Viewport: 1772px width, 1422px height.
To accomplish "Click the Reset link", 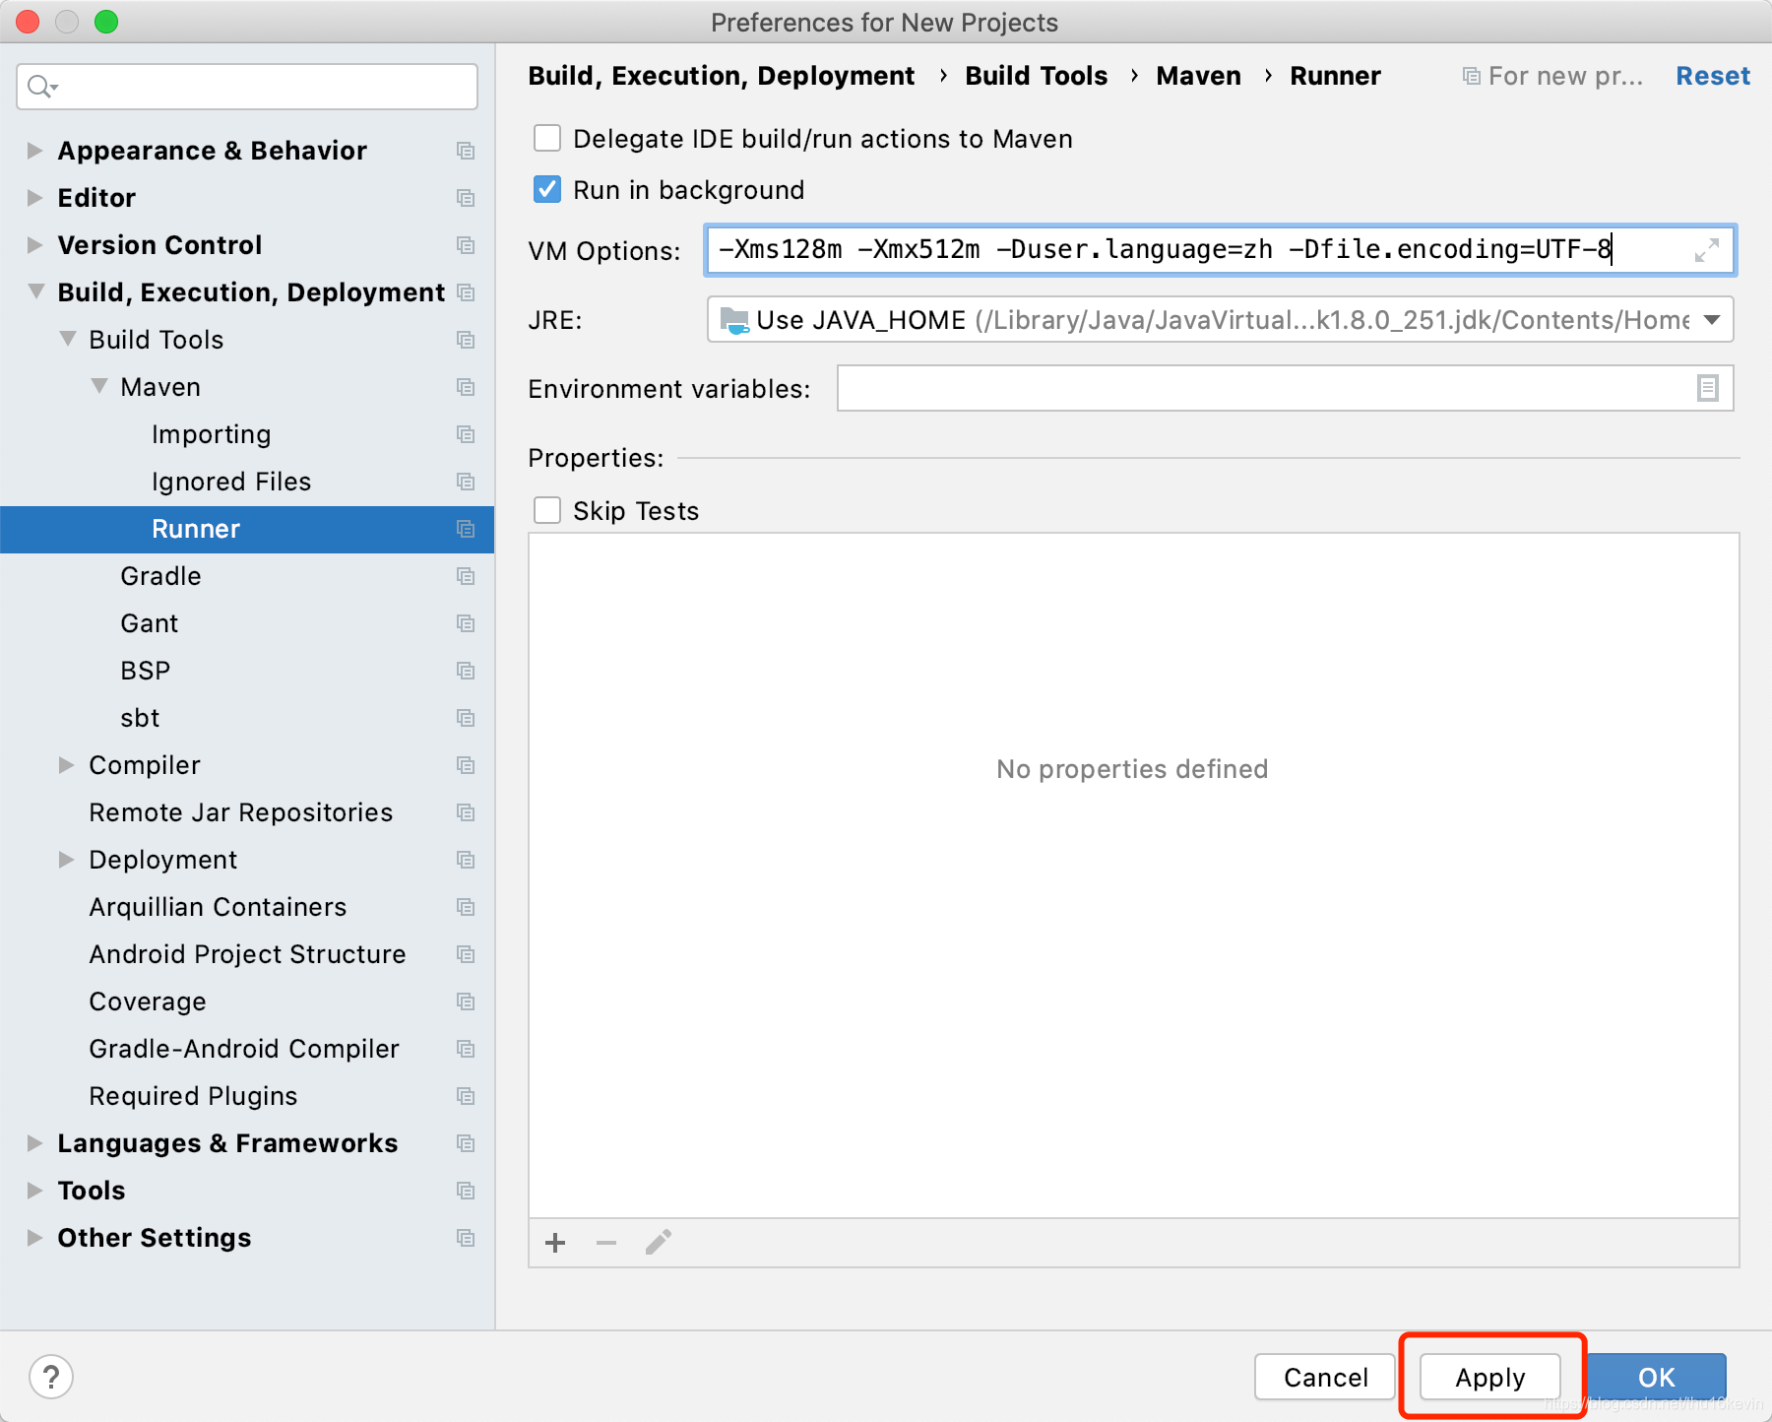I will 1713,76.
